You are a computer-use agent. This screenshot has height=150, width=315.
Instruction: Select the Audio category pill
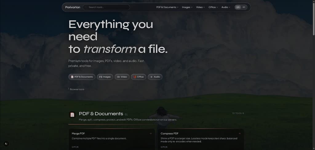click(155, 77)
